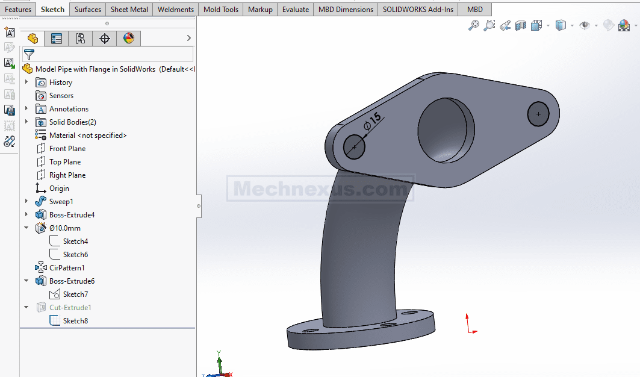
Task: Expand the Annotations folder arrow
Action: coord(26,108)
